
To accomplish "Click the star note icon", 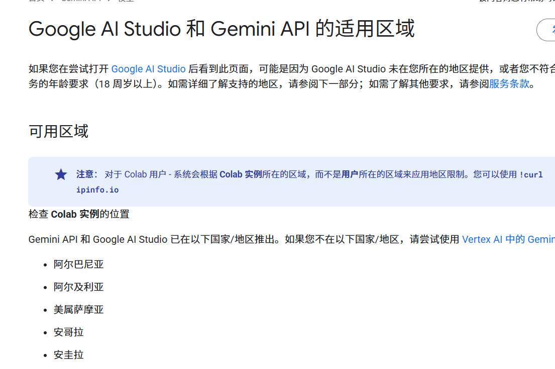I will (x=61, y=174).
